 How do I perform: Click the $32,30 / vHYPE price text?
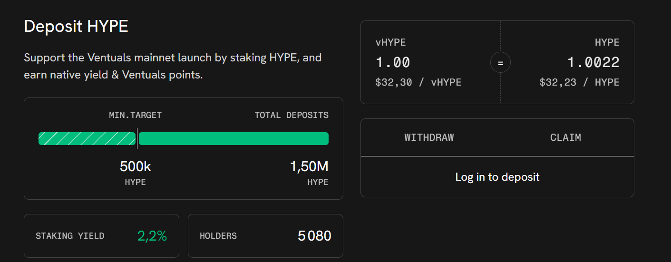tap(418, 82)
